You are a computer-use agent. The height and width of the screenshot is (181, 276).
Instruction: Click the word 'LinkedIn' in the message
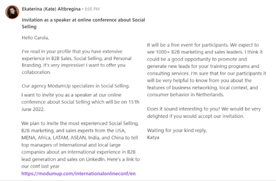coord(96,159)
